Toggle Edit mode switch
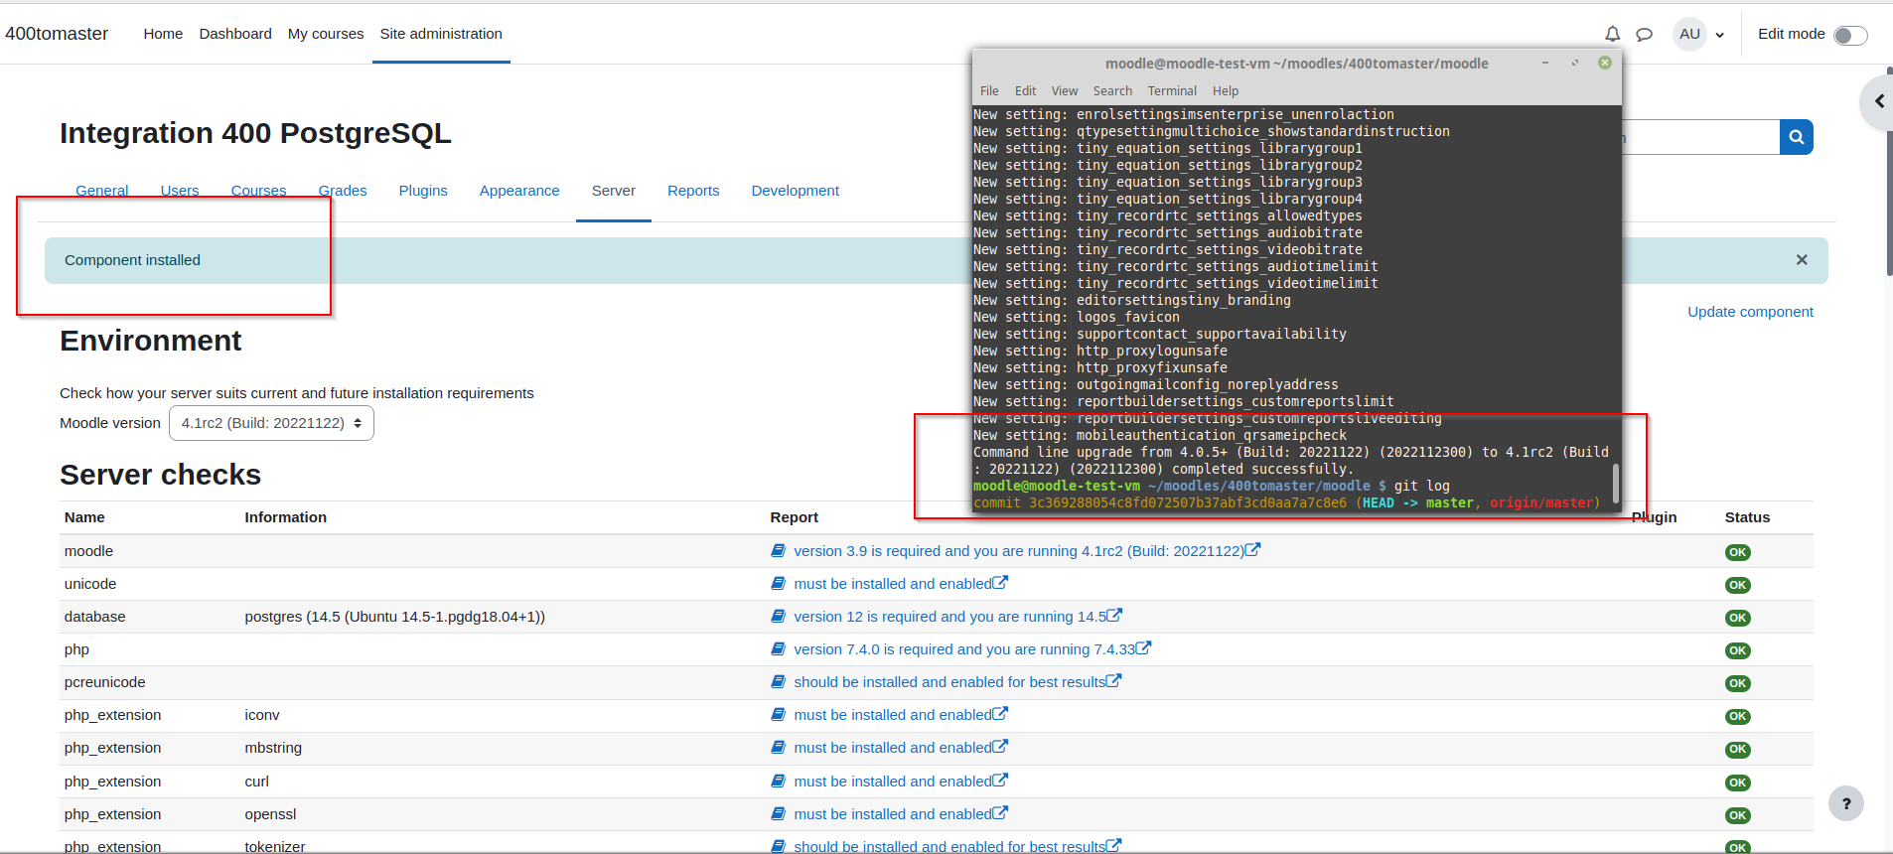 coord(1849,35)
